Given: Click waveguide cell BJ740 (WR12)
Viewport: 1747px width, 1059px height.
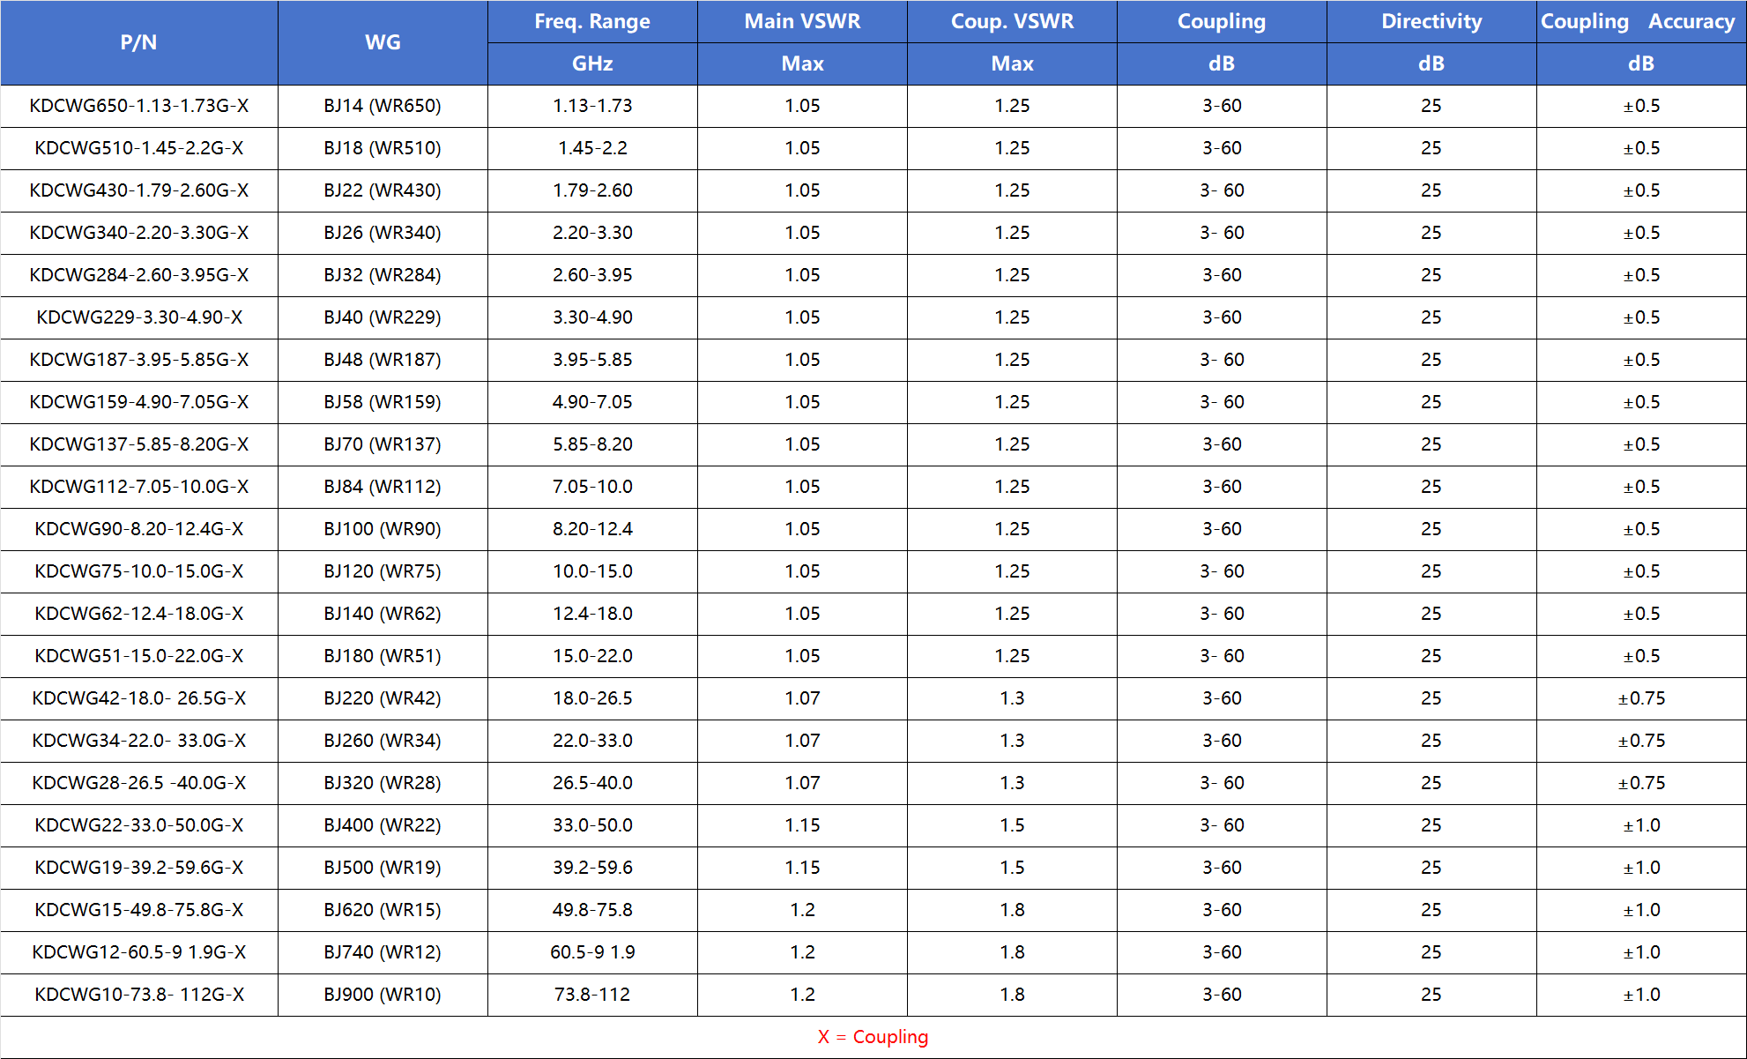Looking at the screenshot, I should pos(383,952).
